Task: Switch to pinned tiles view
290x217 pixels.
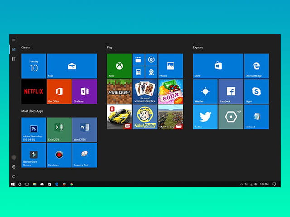Action: point(14,49)
